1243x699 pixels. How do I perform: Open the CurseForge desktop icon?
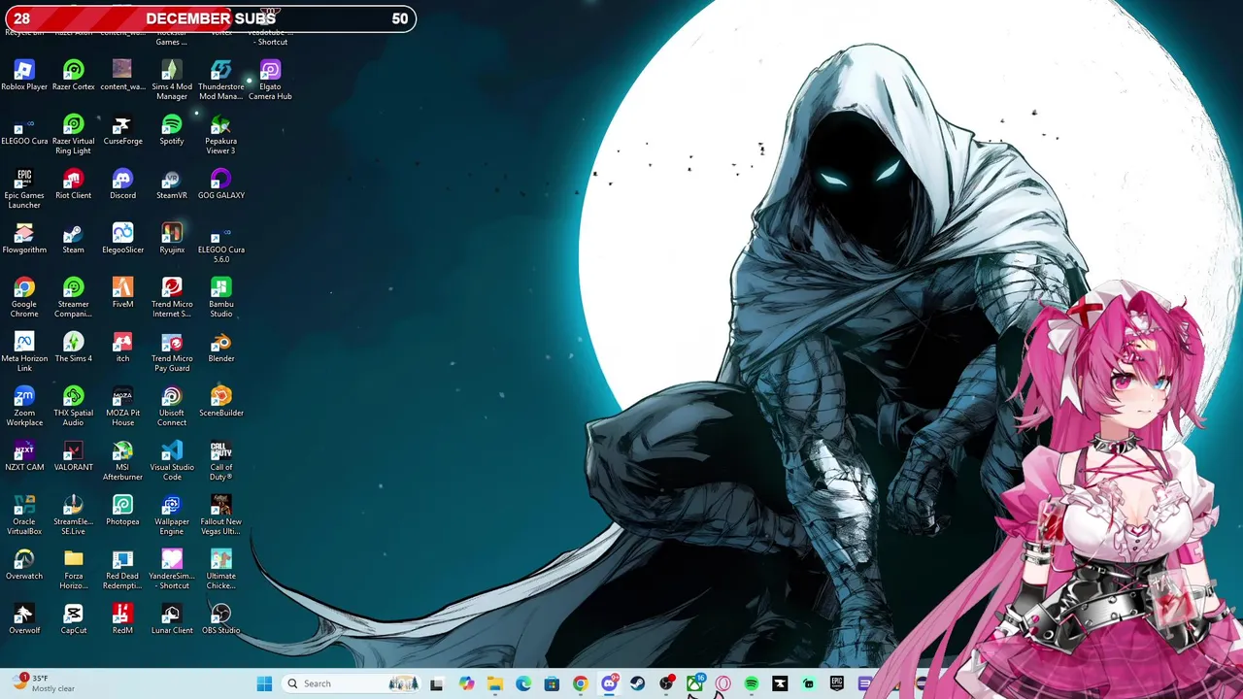click(x=122, y=130)
